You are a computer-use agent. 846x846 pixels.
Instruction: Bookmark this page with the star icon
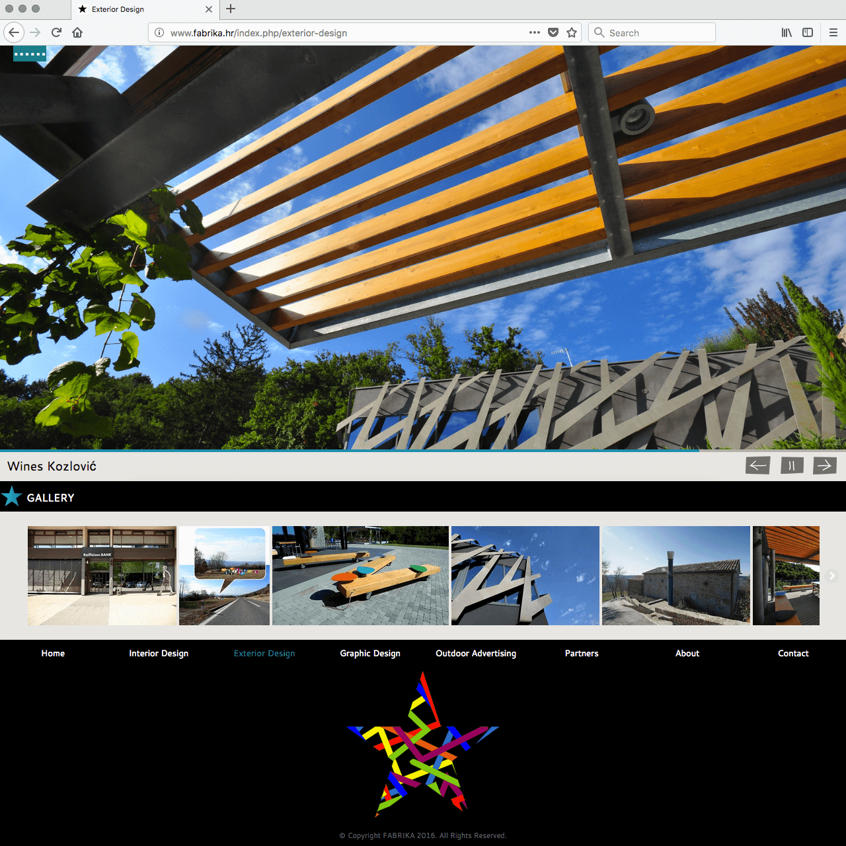[572, 32]
